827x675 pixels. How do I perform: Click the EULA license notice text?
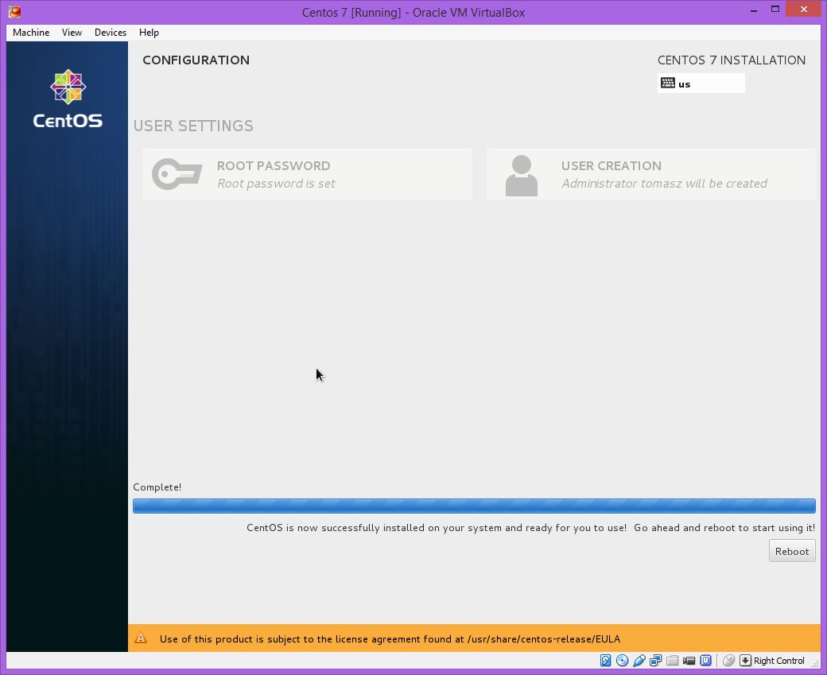tap(390, 639)
